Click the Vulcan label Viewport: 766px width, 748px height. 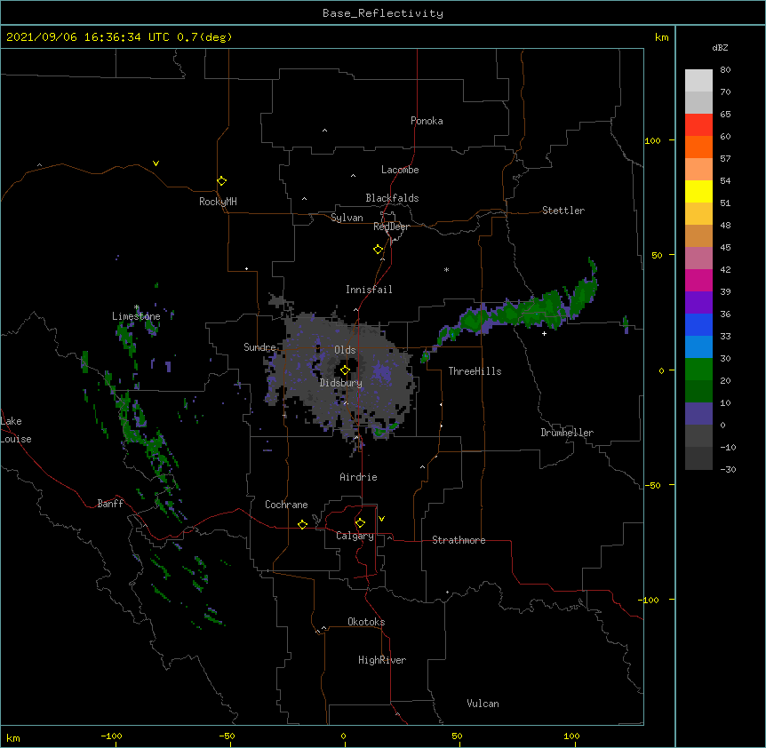[x=483, y=704]
